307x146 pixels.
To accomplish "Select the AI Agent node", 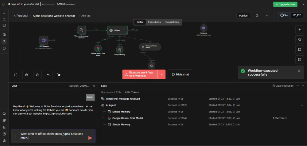I will [118, 30].
